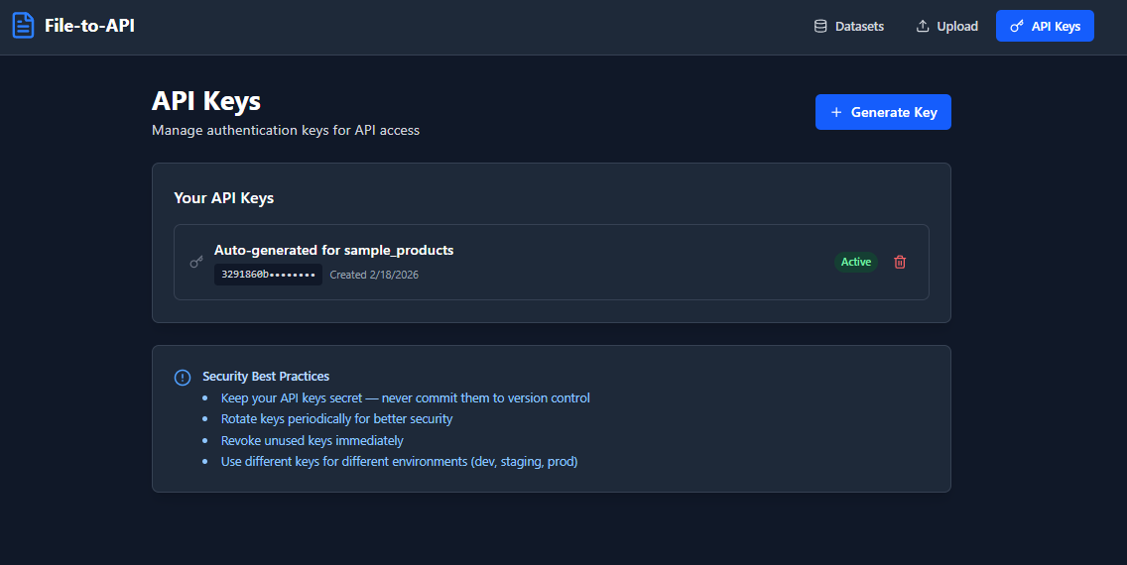Image resolution: width=1127 pixels, height=565 pixels.
Task: Click the 'Security Best Practices' heading
Action: tap(266, 376)
